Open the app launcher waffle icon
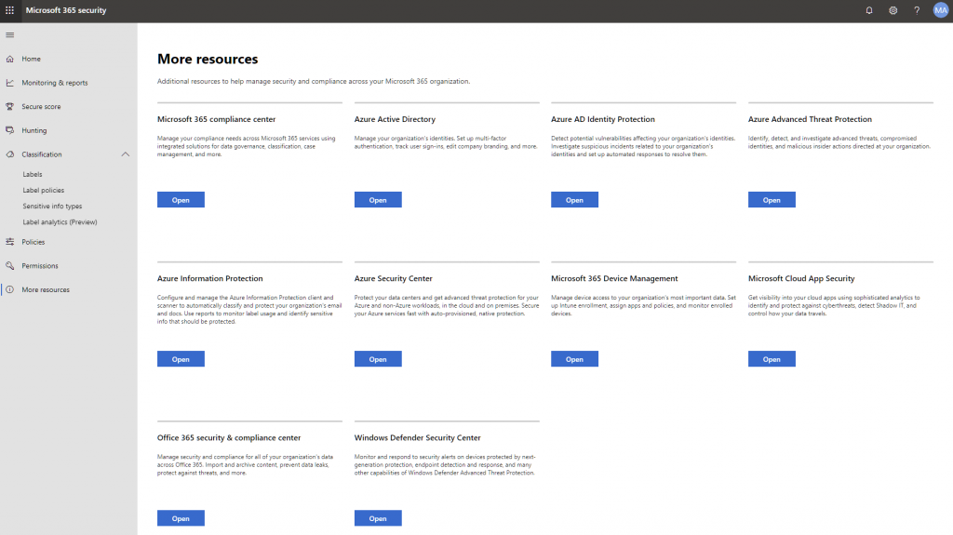 (x=9, y=10)
